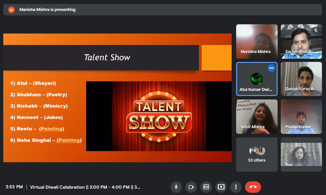Open the 53 others participants tile

257,154
